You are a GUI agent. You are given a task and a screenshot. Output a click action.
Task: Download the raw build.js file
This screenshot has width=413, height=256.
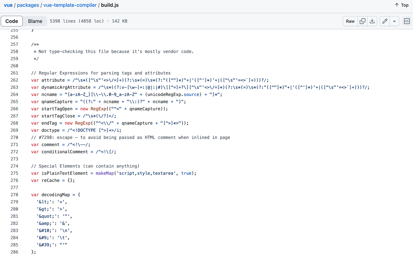(x=372, y=21)
